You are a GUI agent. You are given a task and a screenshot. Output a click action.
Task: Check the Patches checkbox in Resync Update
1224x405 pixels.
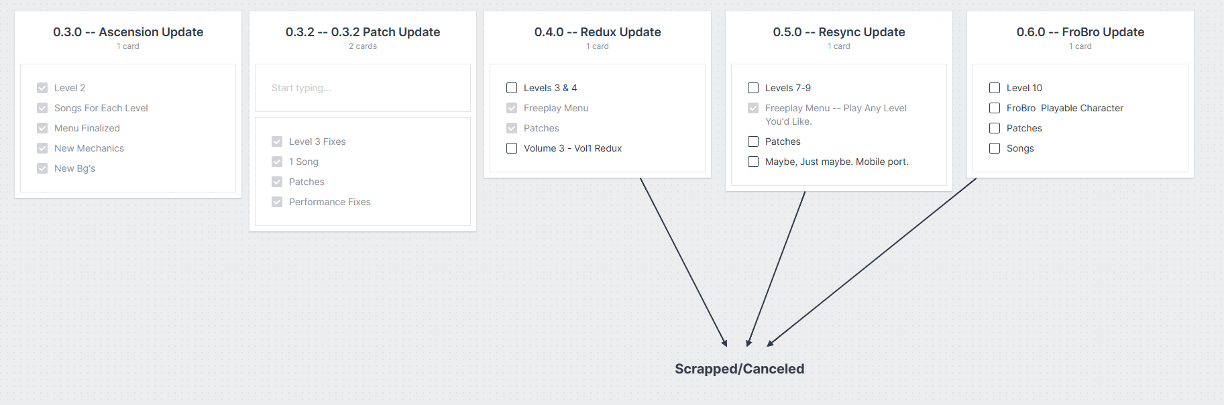pyautogui.click(x=753, y=141)
